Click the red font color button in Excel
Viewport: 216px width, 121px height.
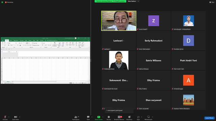coord(20,45)
